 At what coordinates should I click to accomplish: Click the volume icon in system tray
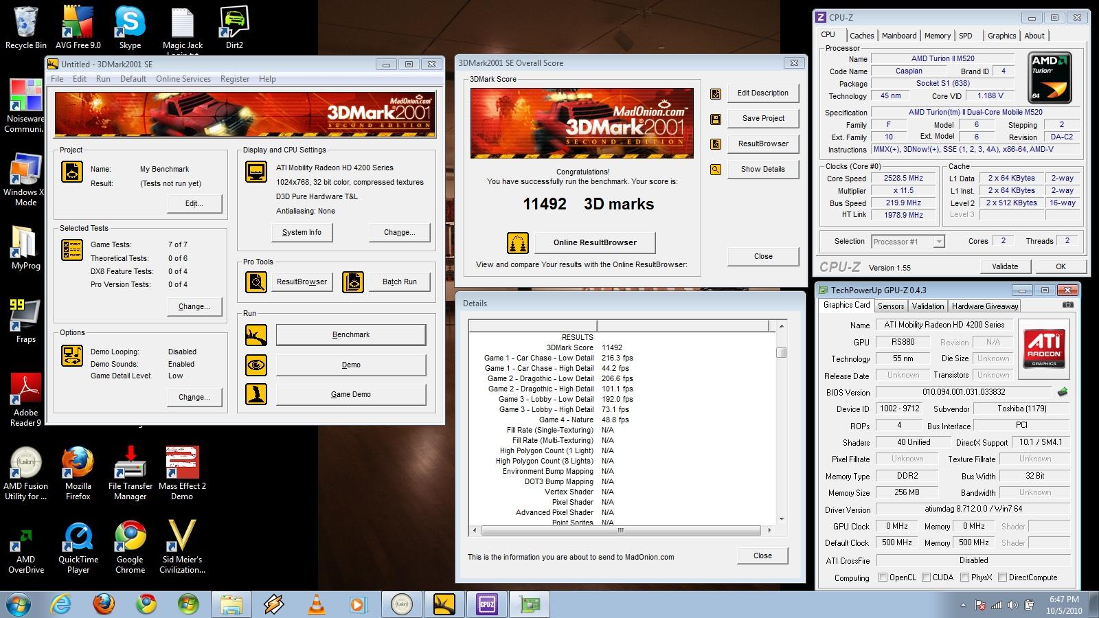point(1013,605)
